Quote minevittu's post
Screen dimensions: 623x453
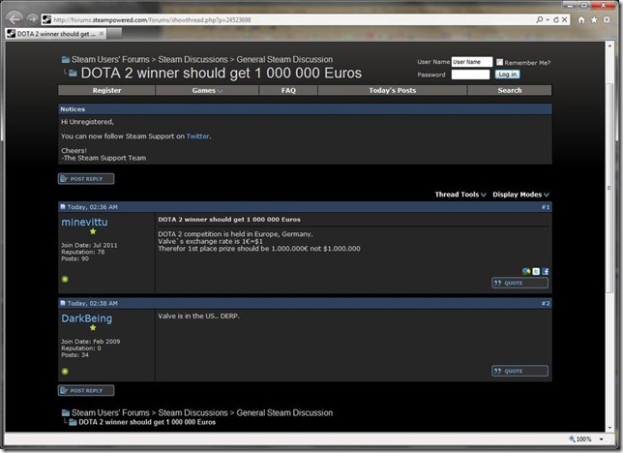[519, 283]
